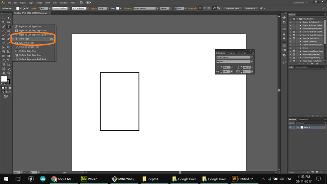The height and width of the screenshot is (184, 327).
Task: Toggle checkbox for Revert action
Action: pos(290,48)
